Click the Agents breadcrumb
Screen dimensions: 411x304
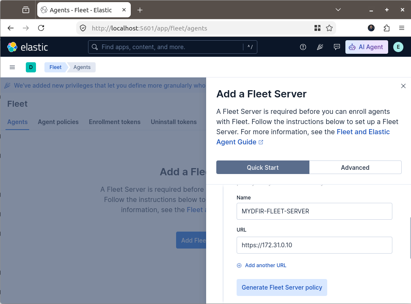point(82,67)
